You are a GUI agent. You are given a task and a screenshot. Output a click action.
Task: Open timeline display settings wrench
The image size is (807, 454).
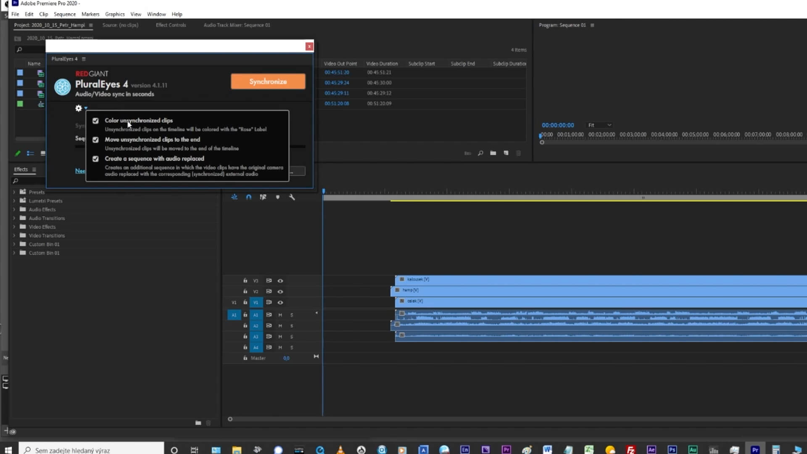pyautogui.click(x=292, y=197)
